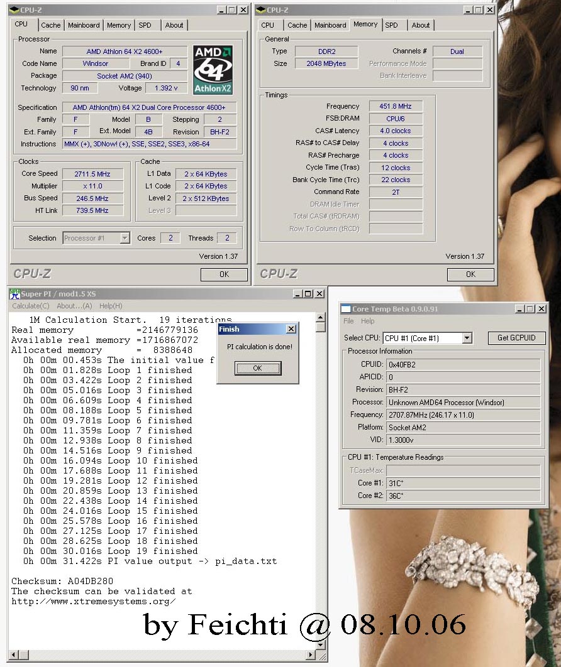
Task: Open the Help(H) menu in Super PI
Action: [111, 306]
